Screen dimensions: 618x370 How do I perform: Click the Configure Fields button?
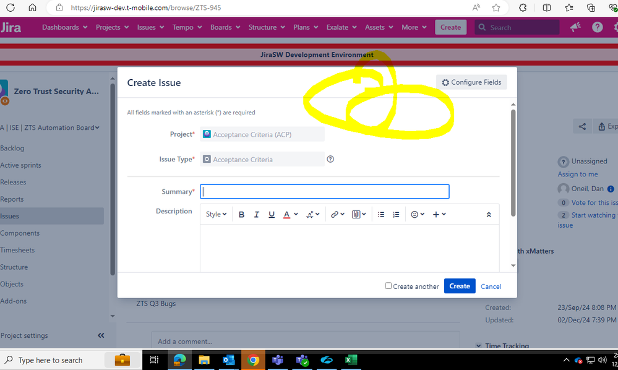(471, 82)
